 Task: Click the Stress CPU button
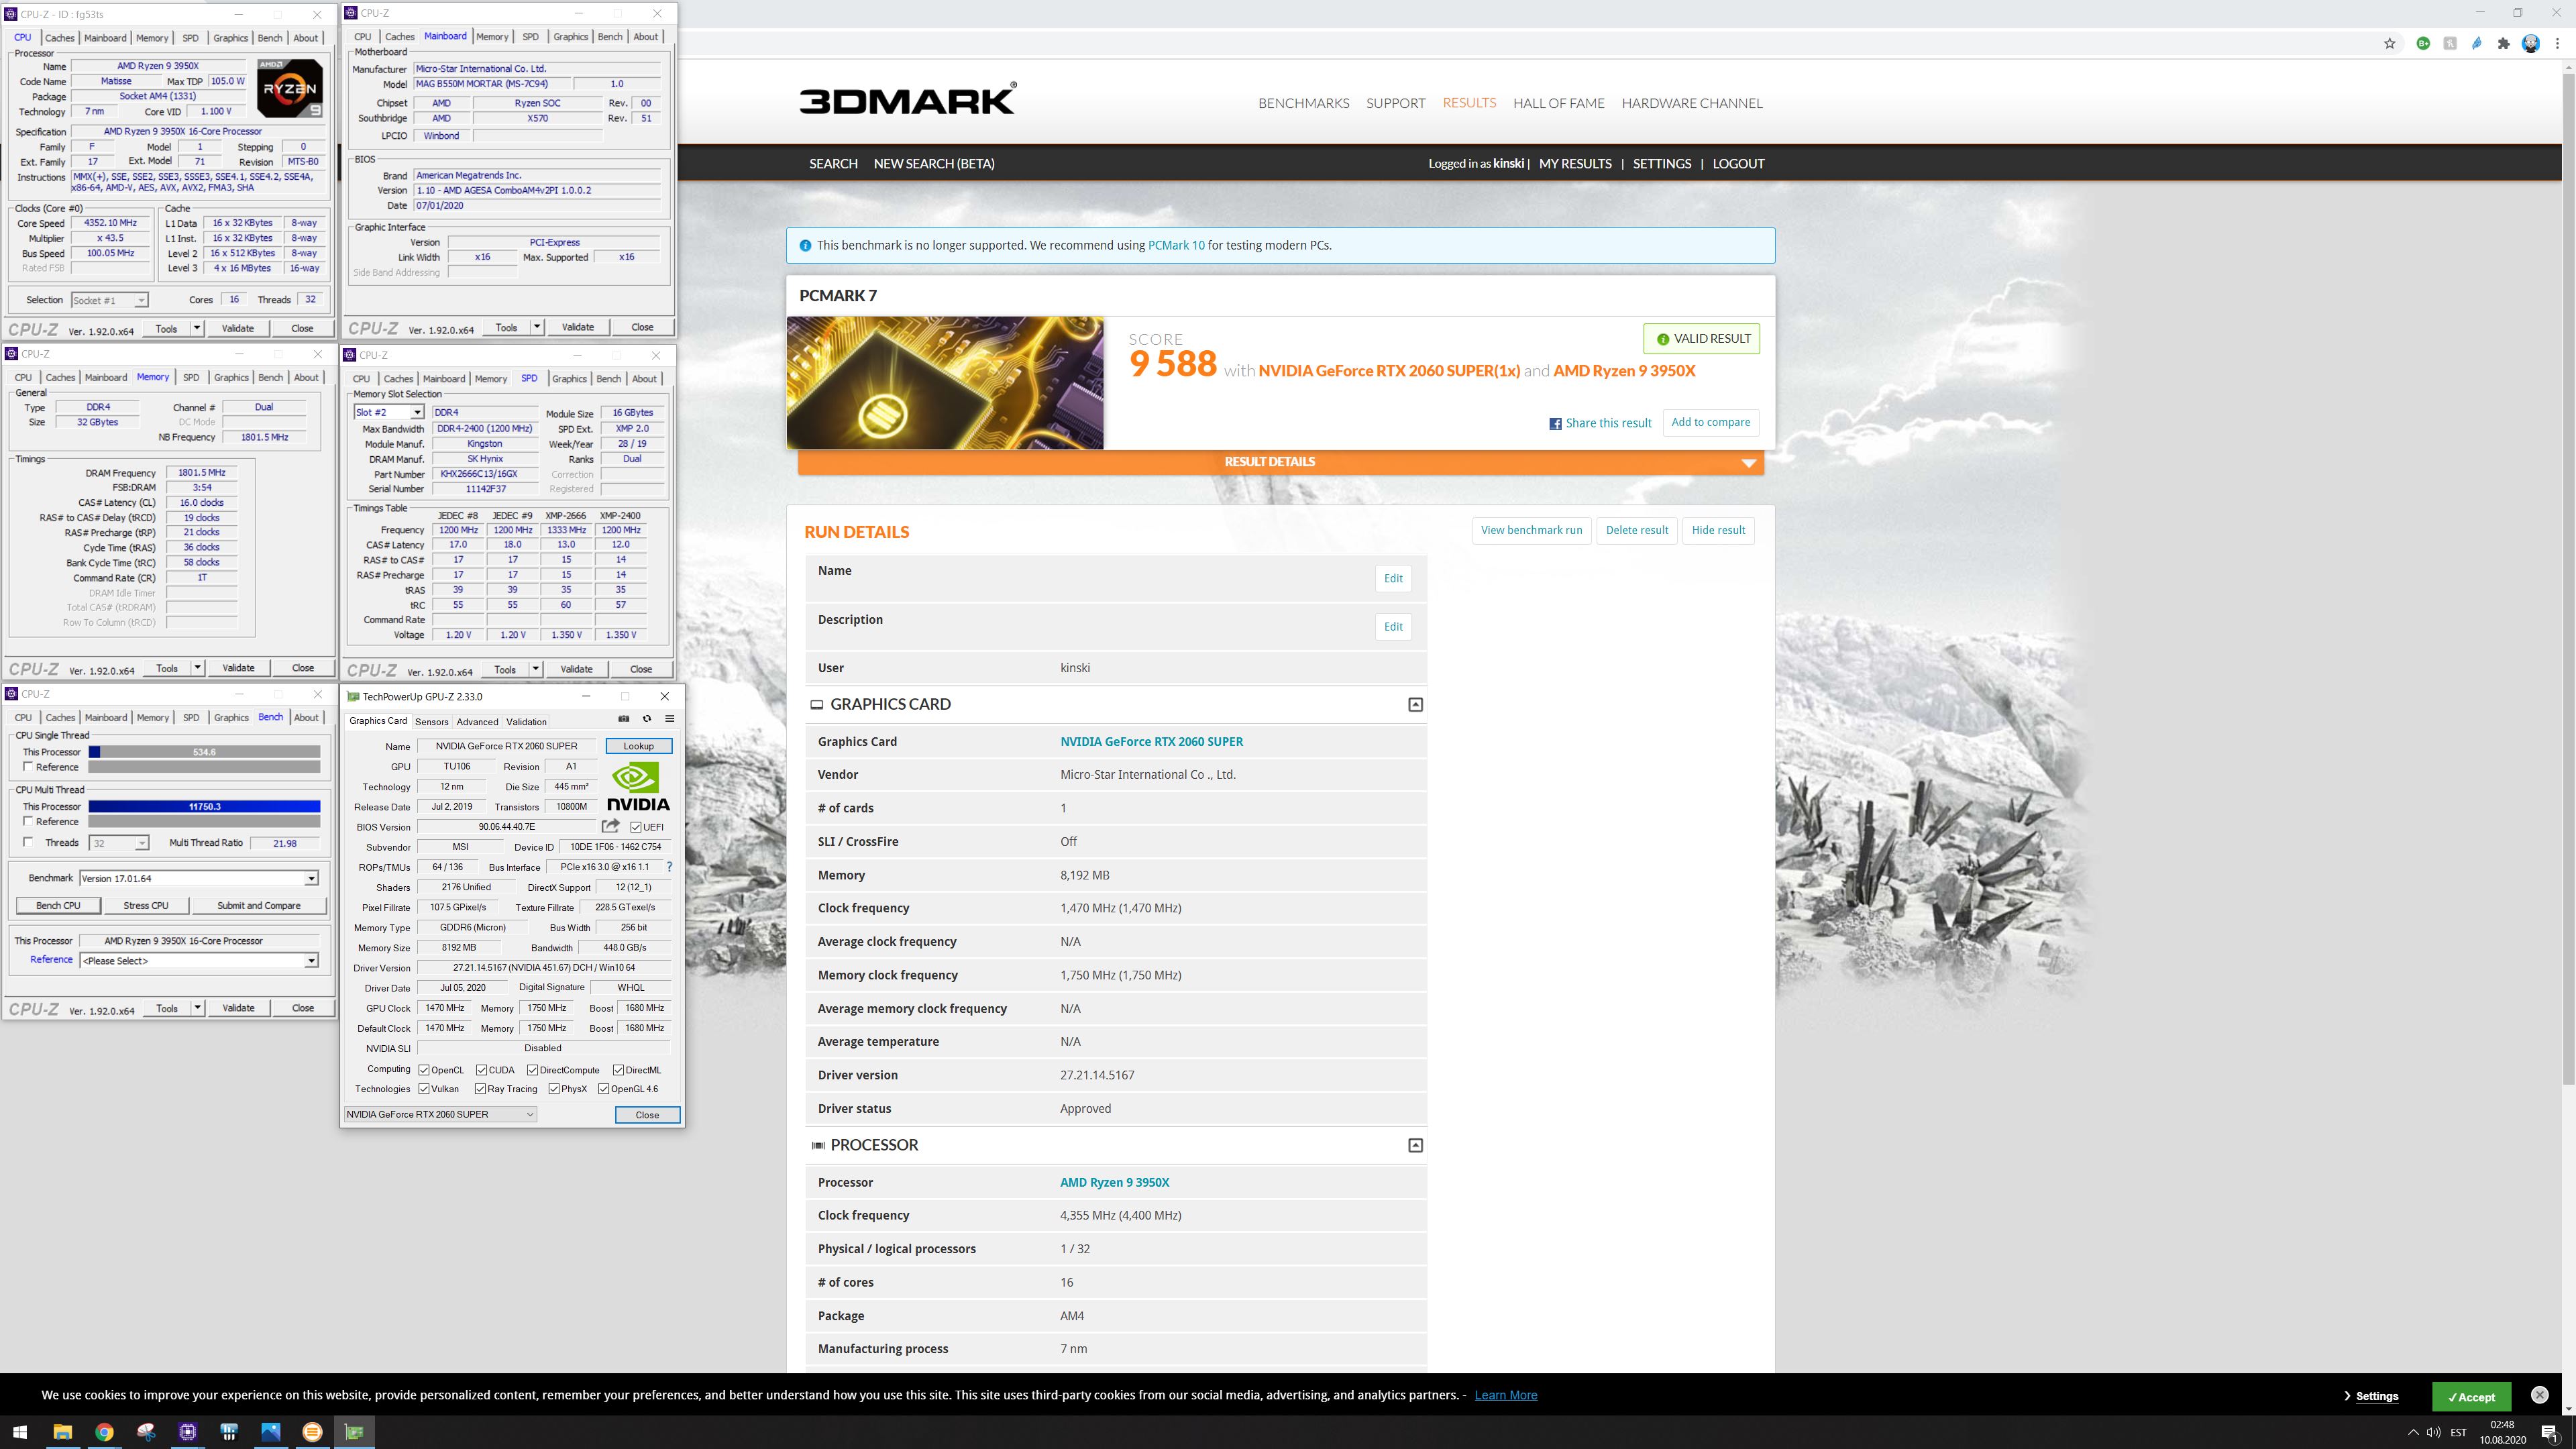pyautogui.click(x=146, y=906)
